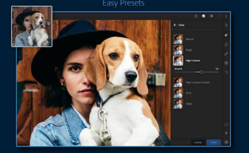
Task: Select the healing brush tool icon
Action: [226, 54]
